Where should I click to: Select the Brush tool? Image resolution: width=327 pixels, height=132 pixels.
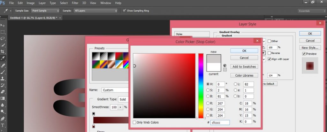click(x=3, y=72)
